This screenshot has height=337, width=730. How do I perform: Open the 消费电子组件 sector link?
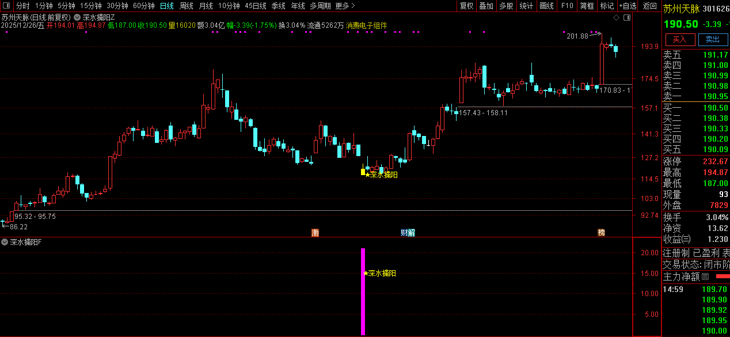[367, 25]
